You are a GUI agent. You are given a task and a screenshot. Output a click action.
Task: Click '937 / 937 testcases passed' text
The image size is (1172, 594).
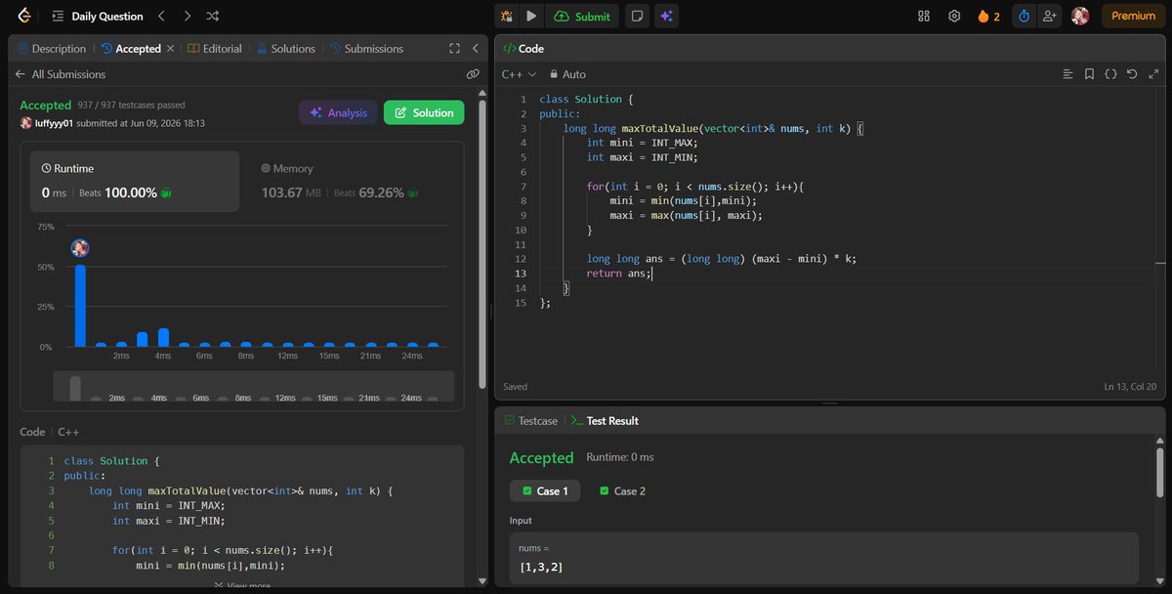(131, 105)
